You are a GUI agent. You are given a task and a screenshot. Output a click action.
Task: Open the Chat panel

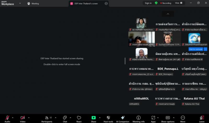click(x=65, y=119)
